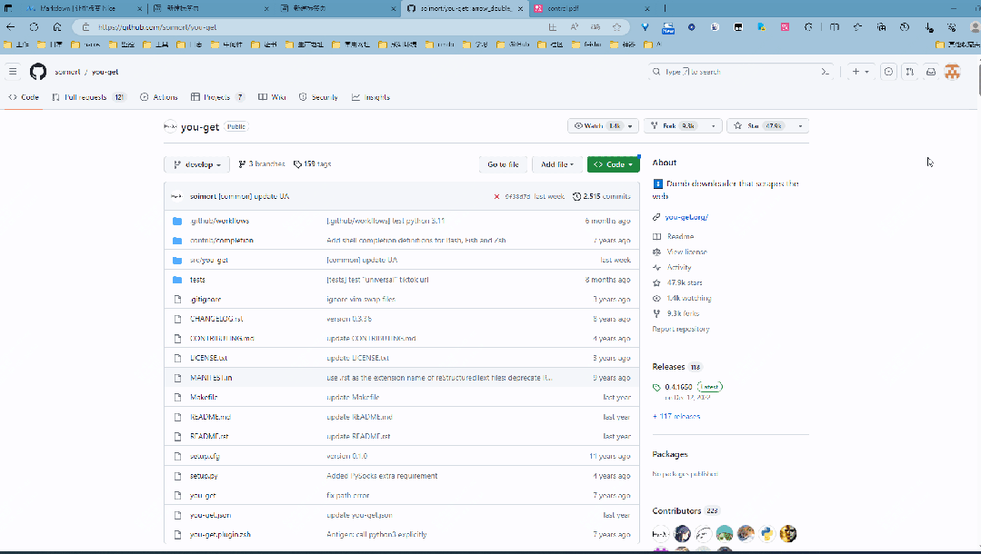Click the file icon of README.md
The height and width of the screenshot is (554, 981).
177,417
